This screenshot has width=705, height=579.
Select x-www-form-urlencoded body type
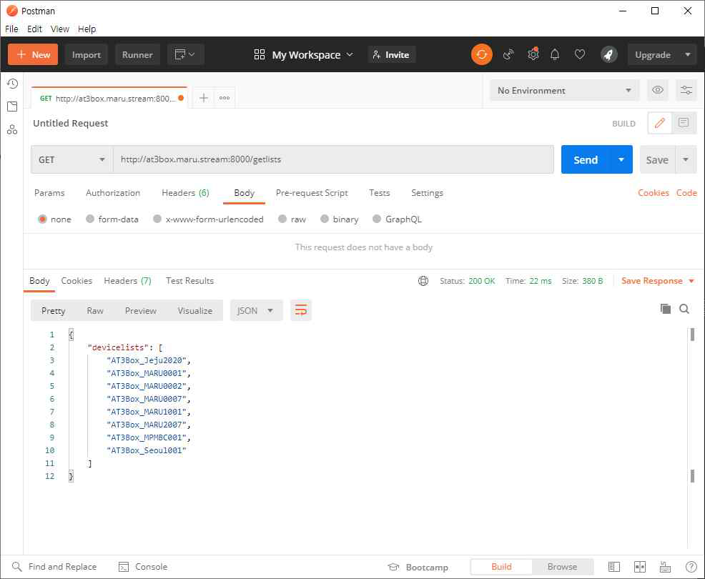click(x=157, y=219)
